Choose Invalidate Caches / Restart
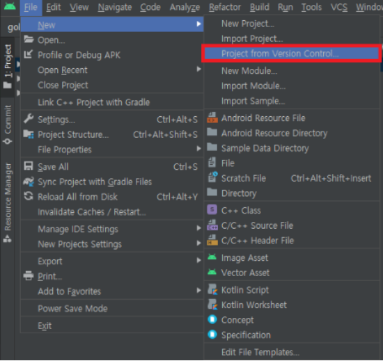 [x=112, y=212]
